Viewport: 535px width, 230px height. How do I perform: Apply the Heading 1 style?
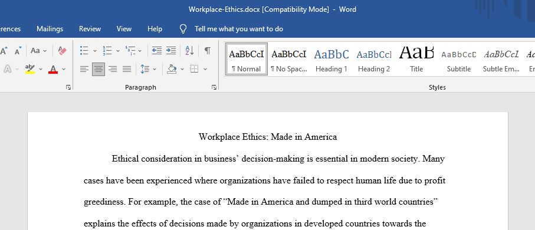(331, 59)
